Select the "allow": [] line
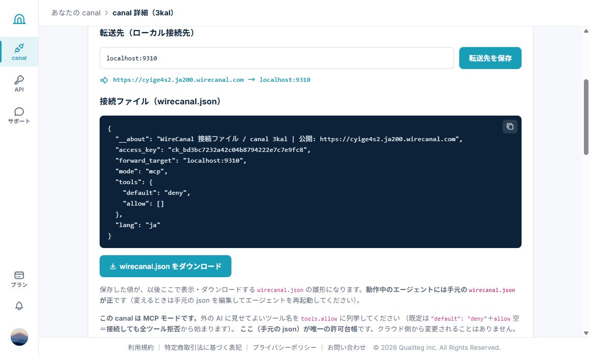This screenshot has width=590, height=358. (144, 204)
